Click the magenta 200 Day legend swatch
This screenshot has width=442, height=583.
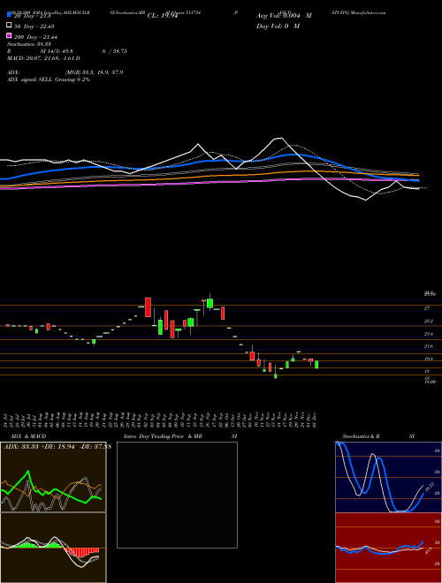(x=9, y=35)
